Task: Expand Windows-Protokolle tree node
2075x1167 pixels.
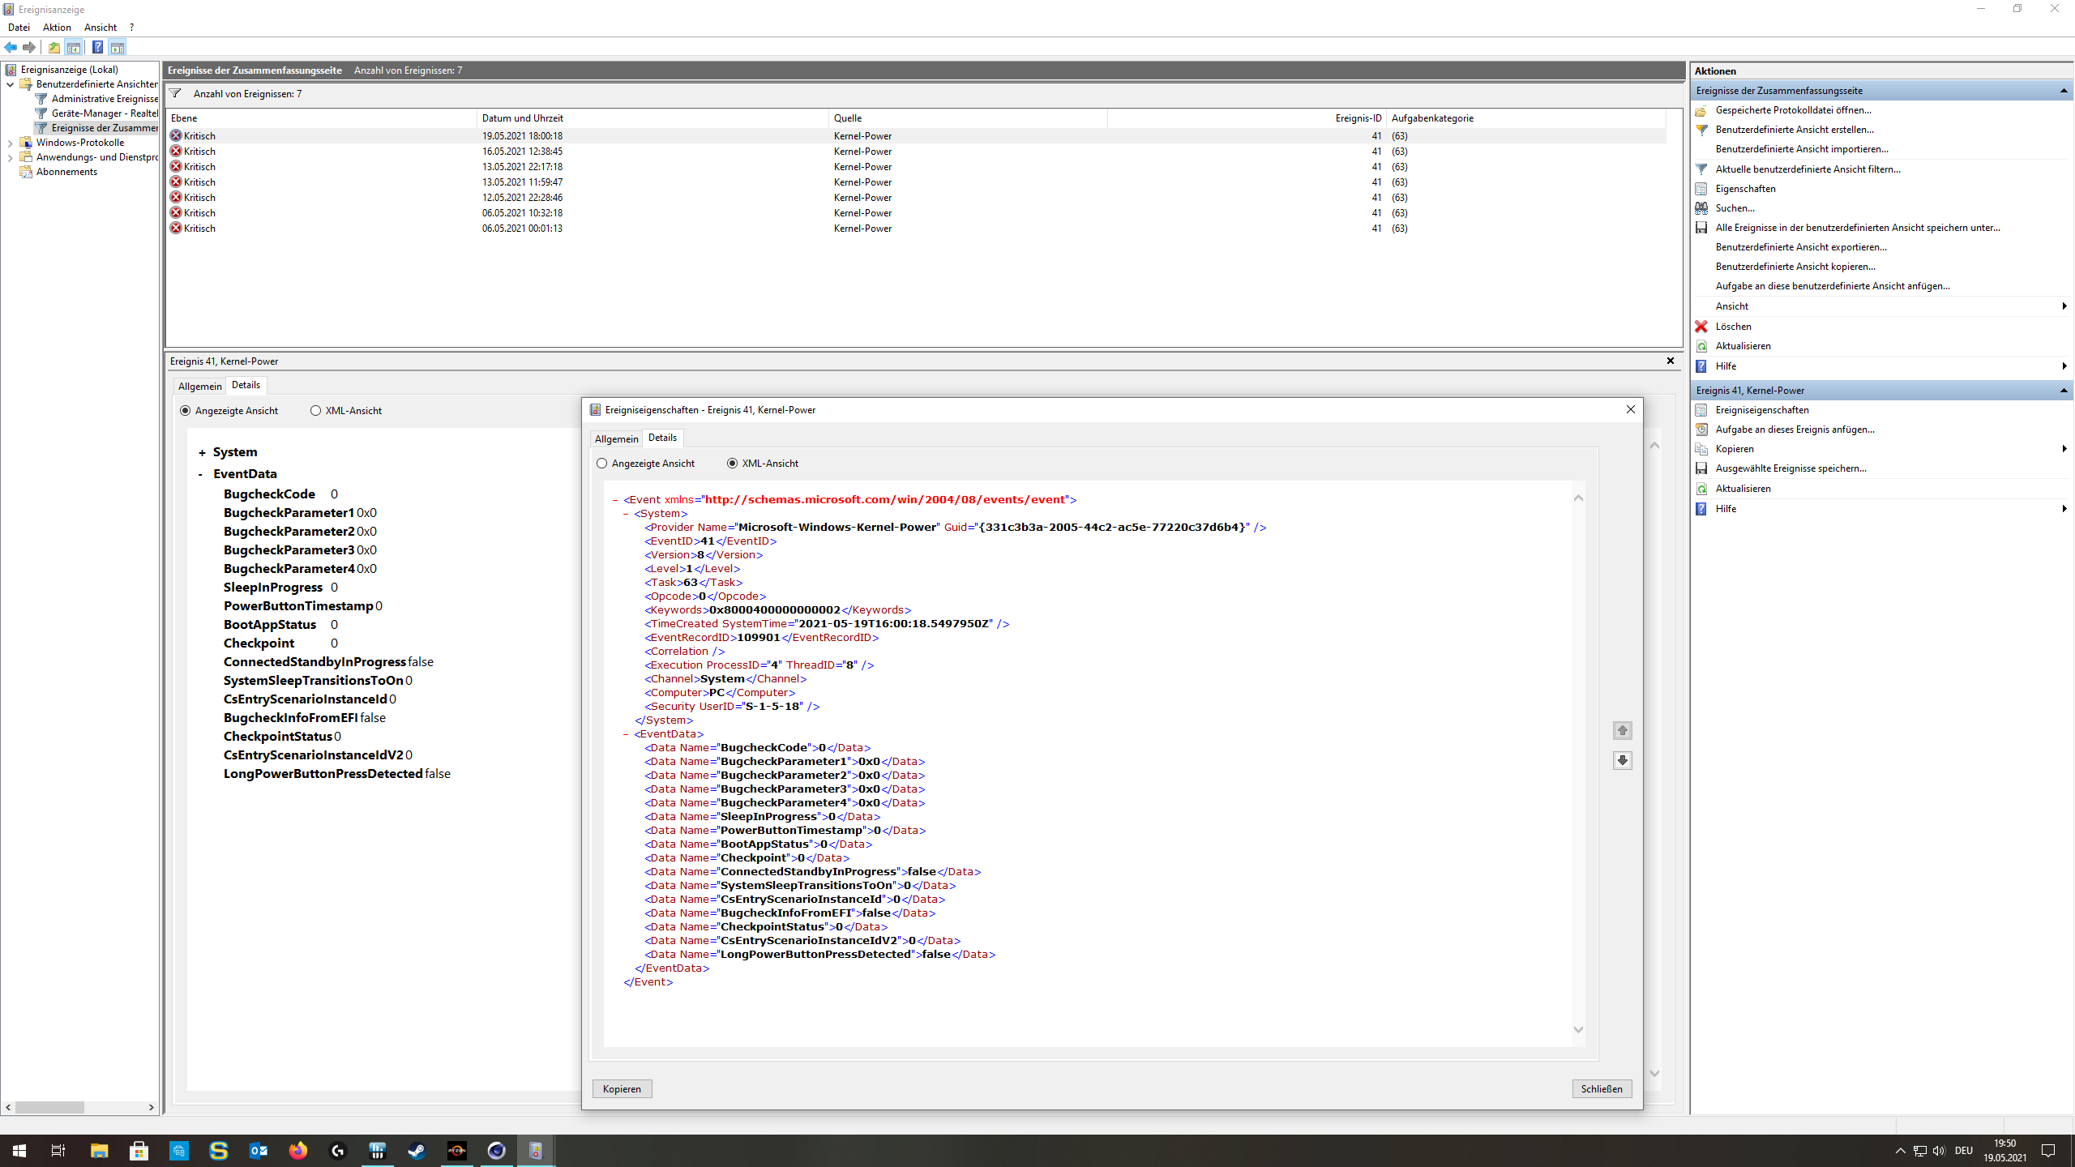Action: pos(10,143)
